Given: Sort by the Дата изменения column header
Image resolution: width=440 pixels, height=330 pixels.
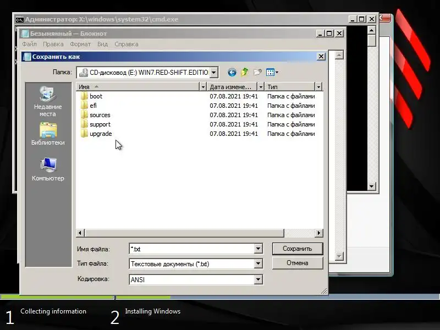Looking at the screenshot, I should click(232, 87).
